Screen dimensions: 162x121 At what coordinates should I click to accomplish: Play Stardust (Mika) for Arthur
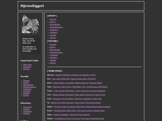[96, 83]
